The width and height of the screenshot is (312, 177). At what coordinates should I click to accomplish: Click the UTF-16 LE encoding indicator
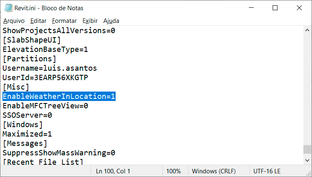click(267, 171)
